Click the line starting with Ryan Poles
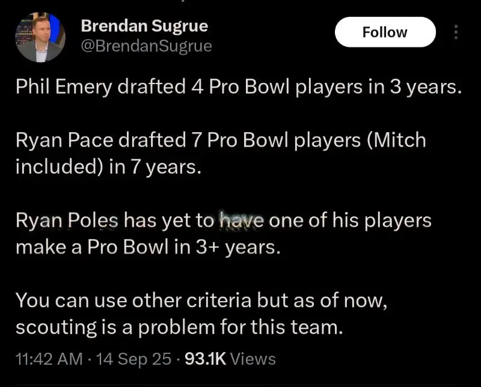 [x=223, y=221]
